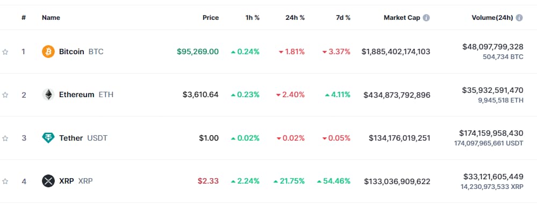Screen dimensions: 537x204
Task: Click Bitcoin market cap value $1,885,402,174,103
Action: click(x=396, y=52)
